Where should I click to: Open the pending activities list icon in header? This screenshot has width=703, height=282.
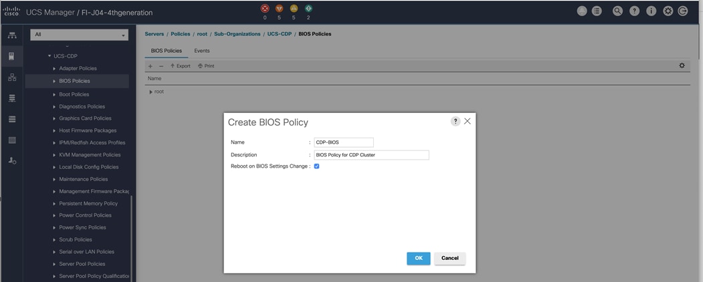click(x=597, y=11)
